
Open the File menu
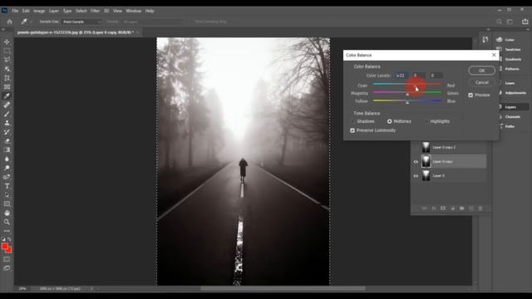click(15, 11)
